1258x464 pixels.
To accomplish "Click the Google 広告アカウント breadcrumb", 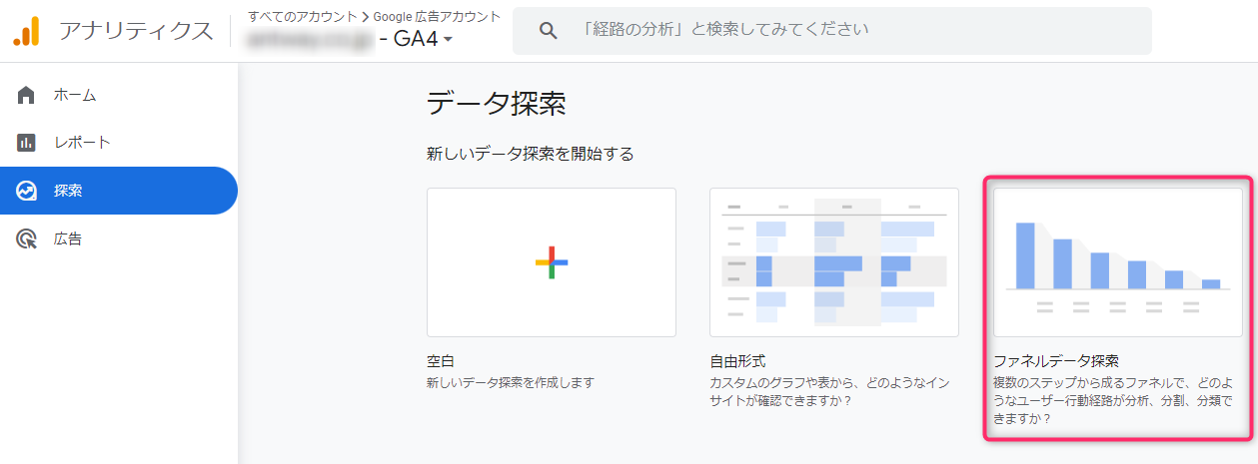I will 436,16.
